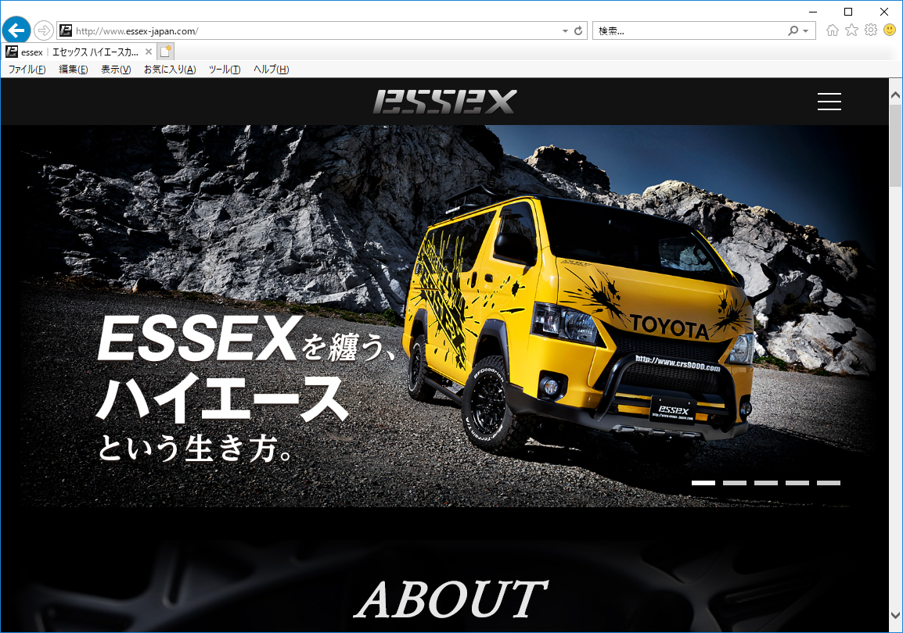903x633 pixels.
Task: Open the ヘルプ(H) menu
Action: (x=272, y=70)
